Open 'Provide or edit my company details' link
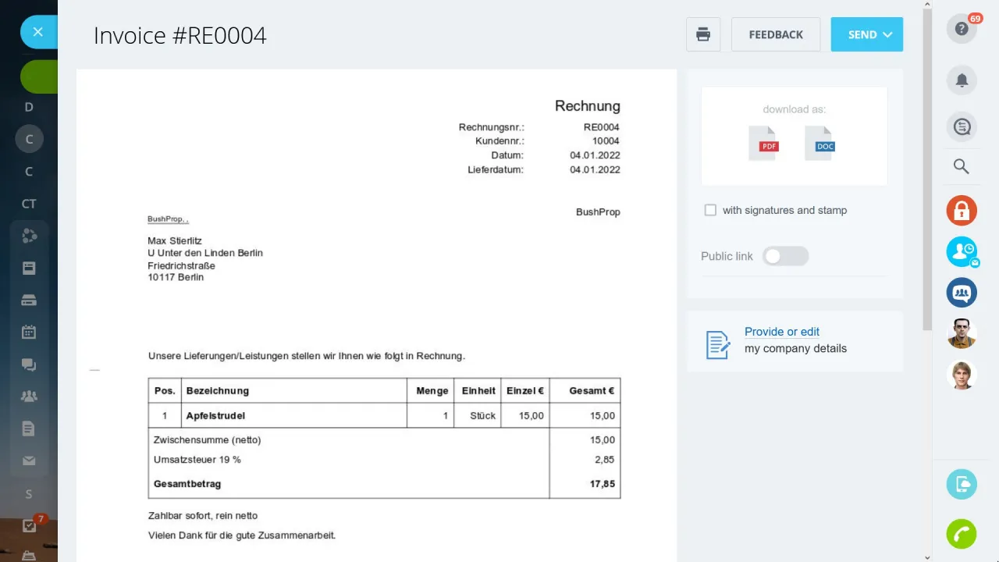This screenshot has width=999, height=562. click(x=782, y=332)
